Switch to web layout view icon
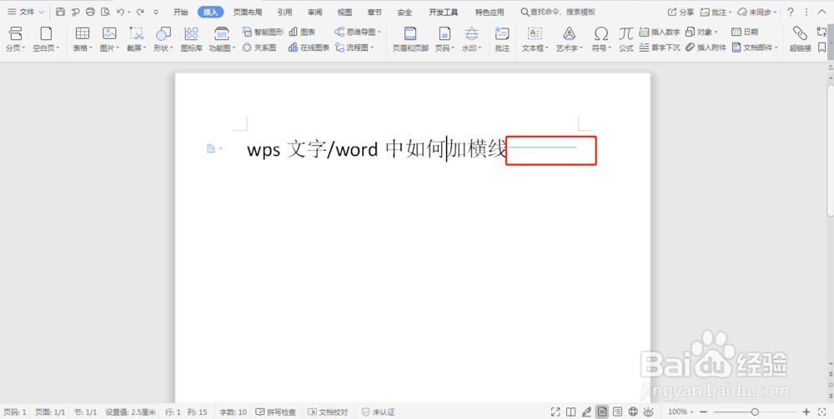The height and width of the screenshot is (419, 834). (x=633, y=412)
